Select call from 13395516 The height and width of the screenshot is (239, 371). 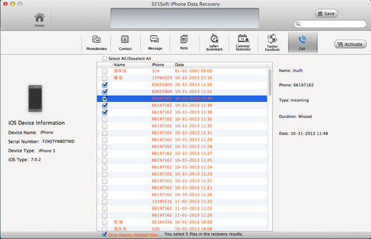click(182, 201)
